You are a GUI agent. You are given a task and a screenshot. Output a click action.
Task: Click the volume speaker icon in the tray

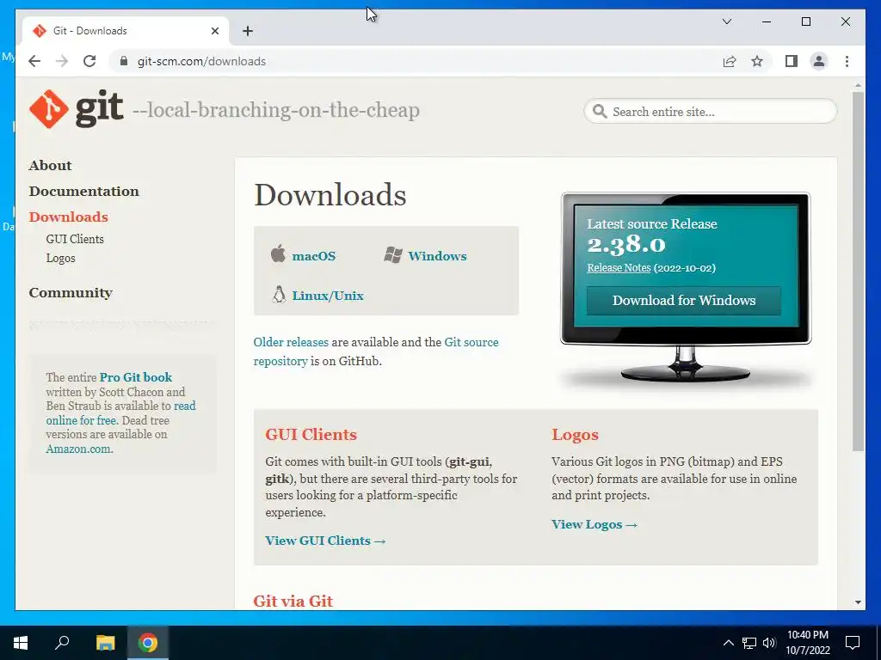[x=769, y=643]
